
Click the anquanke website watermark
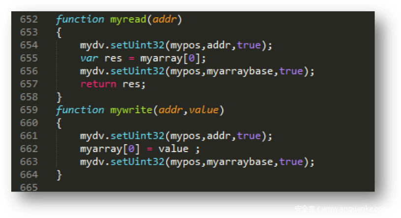343,209
